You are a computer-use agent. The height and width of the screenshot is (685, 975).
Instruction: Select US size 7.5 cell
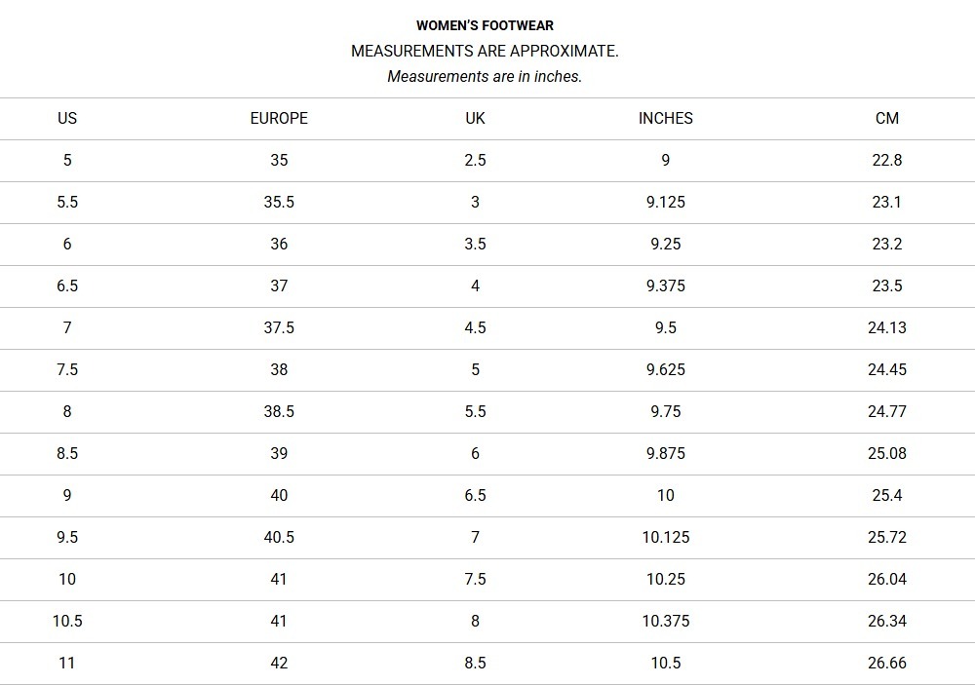point(67,369)
